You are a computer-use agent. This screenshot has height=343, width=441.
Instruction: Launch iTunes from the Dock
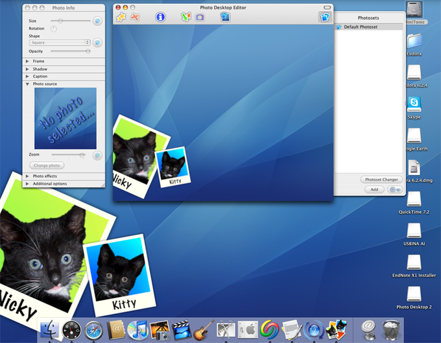click(x=137, y=329)
